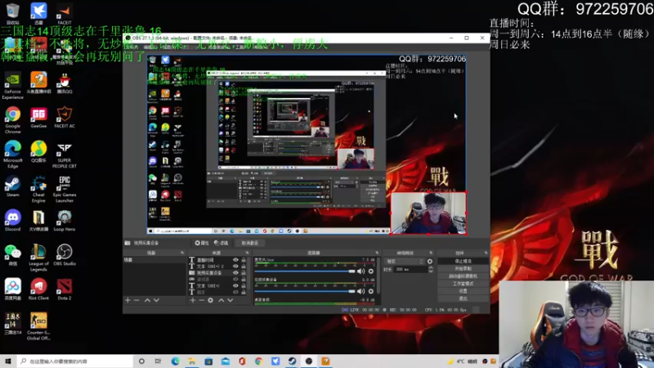Toggle visibility eye of 视频采集设备 source

click(235, 273)
